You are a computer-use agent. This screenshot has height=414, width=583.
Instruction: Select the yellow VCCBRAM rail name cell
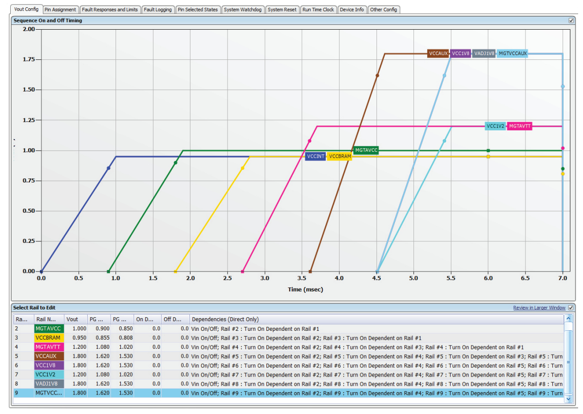tap(48, 338)
